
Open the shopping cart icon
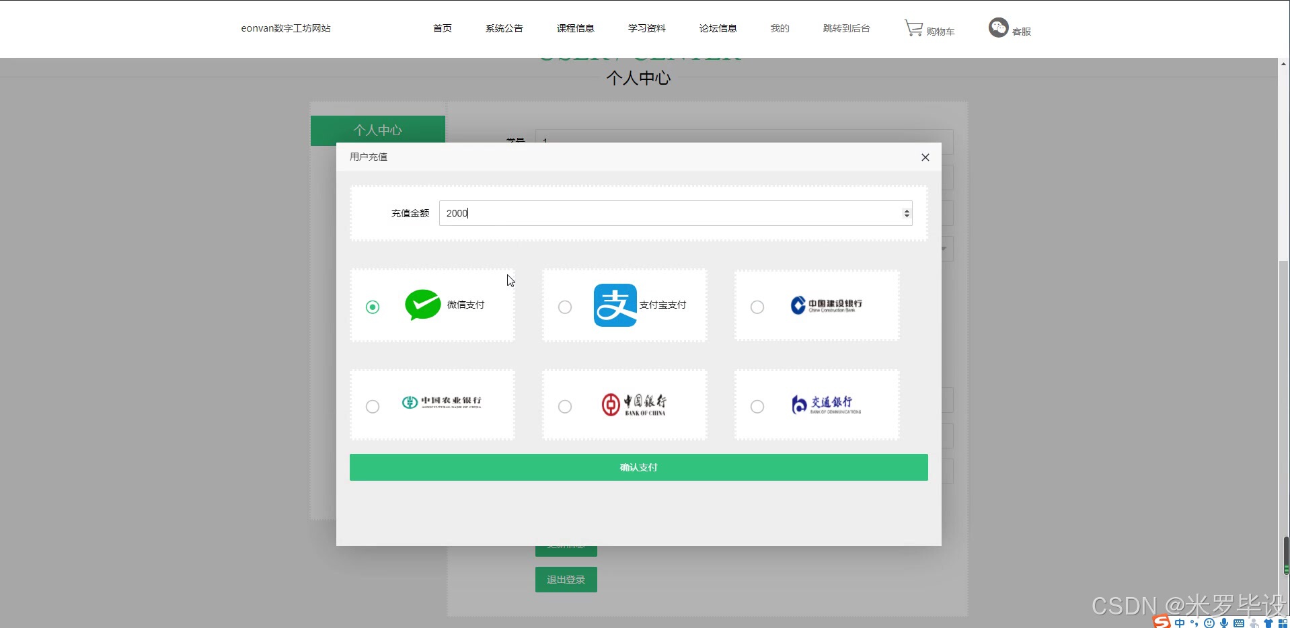click(x=913, y=28)
